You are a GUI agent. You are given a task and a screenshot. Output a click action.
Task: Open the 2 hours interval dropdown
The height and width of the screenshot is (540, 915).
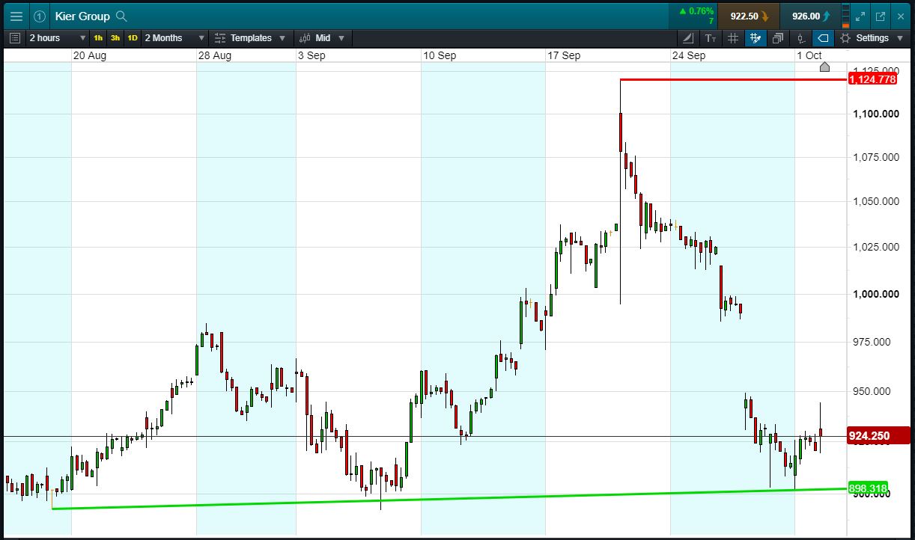[57, 38]
